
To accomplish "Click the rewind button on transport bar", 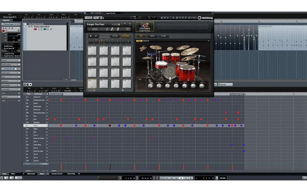I will tap(167, 178).
